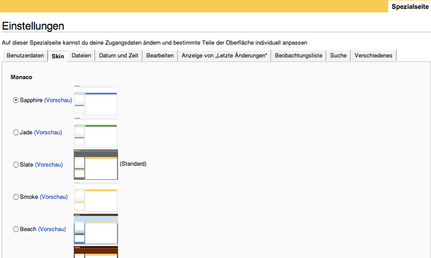Image resolution: width=431 pixels, height=258 pixels.
Task: Select the Sapphire skin radio button
Action: coord(16,100)
